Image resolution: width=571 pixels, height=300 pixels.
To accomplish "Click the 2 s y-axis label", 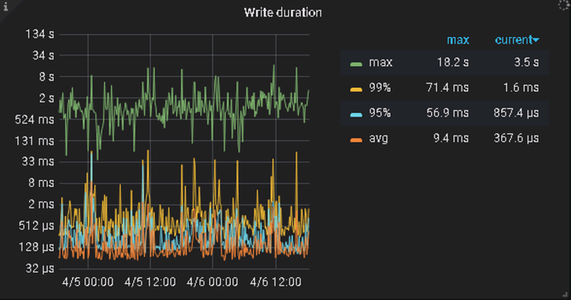I will click(x=46, y=98).
